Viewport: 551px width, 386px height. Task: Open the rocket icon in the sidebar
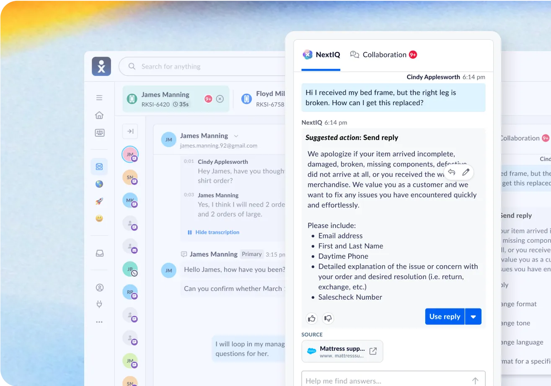pos(99,201)
